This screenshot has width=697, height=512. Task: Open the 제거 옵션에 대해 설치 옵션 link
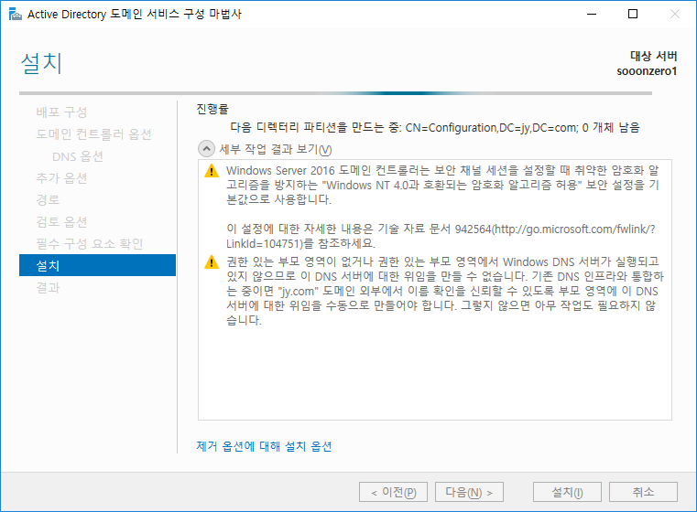click(264, 446)
